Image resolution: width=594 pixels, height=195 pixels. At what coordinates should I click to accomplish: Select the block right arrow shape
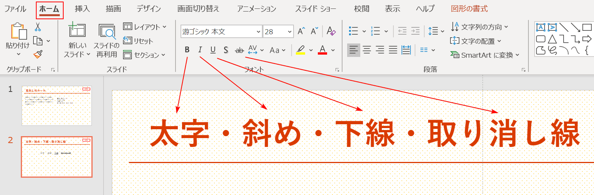(x=587, y=39)
